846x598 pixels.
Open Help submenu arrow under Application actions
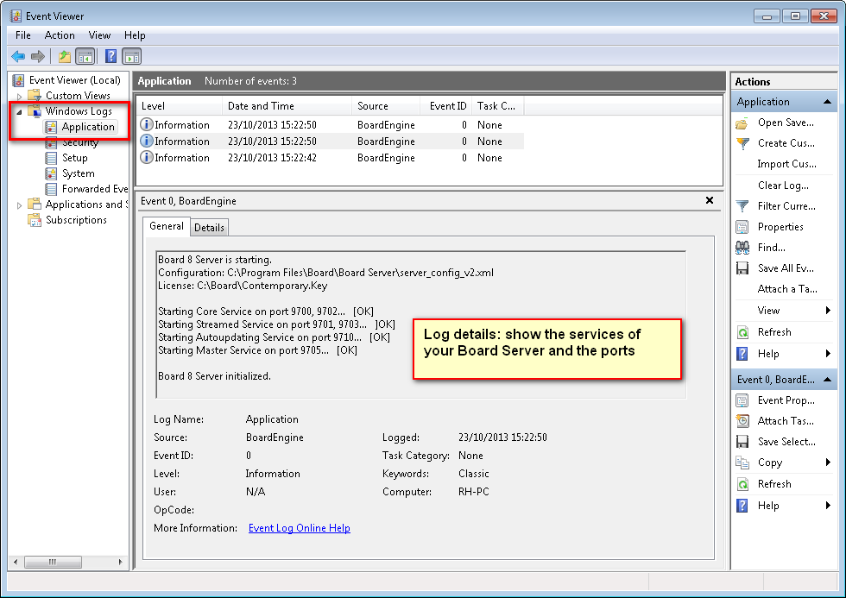coord(828,355)
